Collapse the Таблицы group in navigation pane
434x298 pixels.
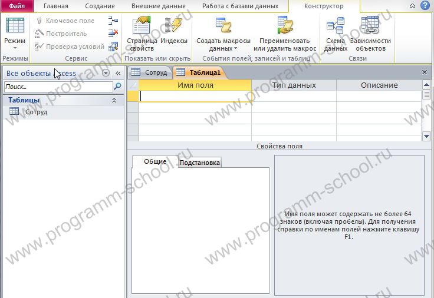(114, 101)
